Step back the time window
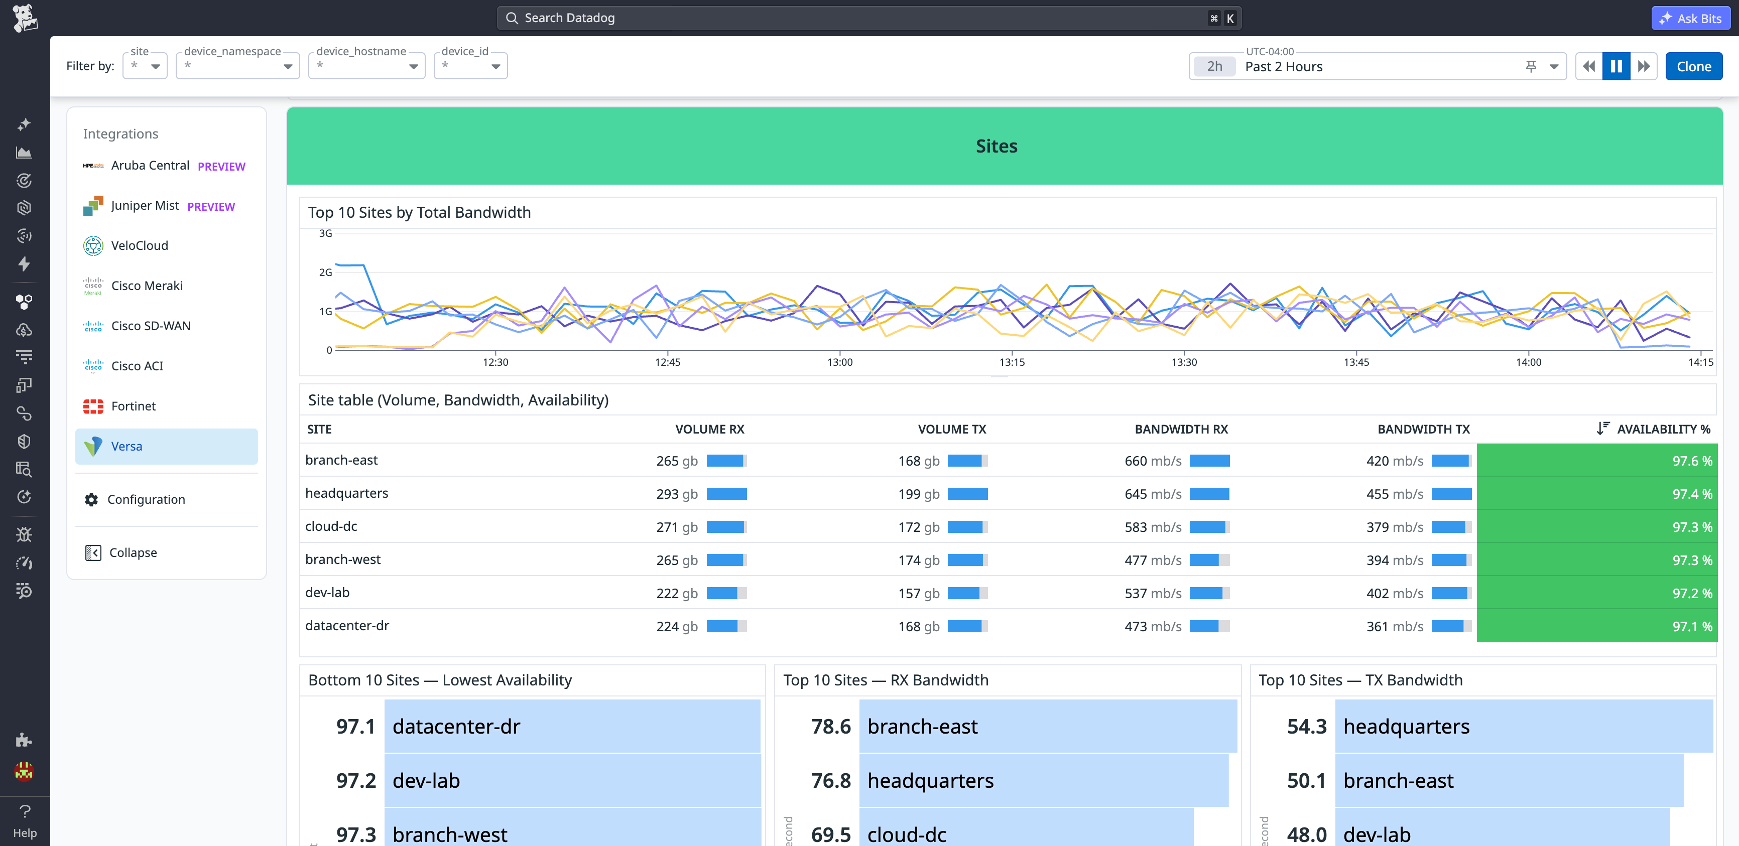Viewport: 1739px width, 846px height. 1589,66
